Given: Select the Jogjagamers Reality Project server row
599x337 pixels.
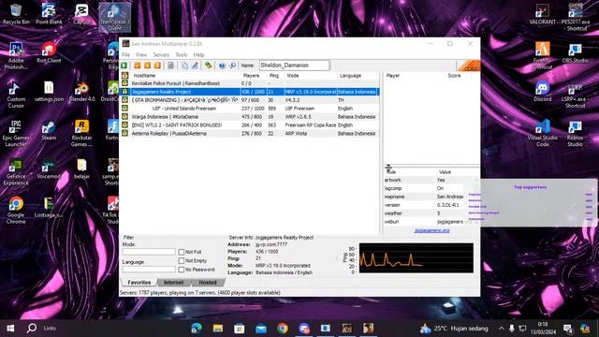Looking at the screenshot, I should coord(250,92).
